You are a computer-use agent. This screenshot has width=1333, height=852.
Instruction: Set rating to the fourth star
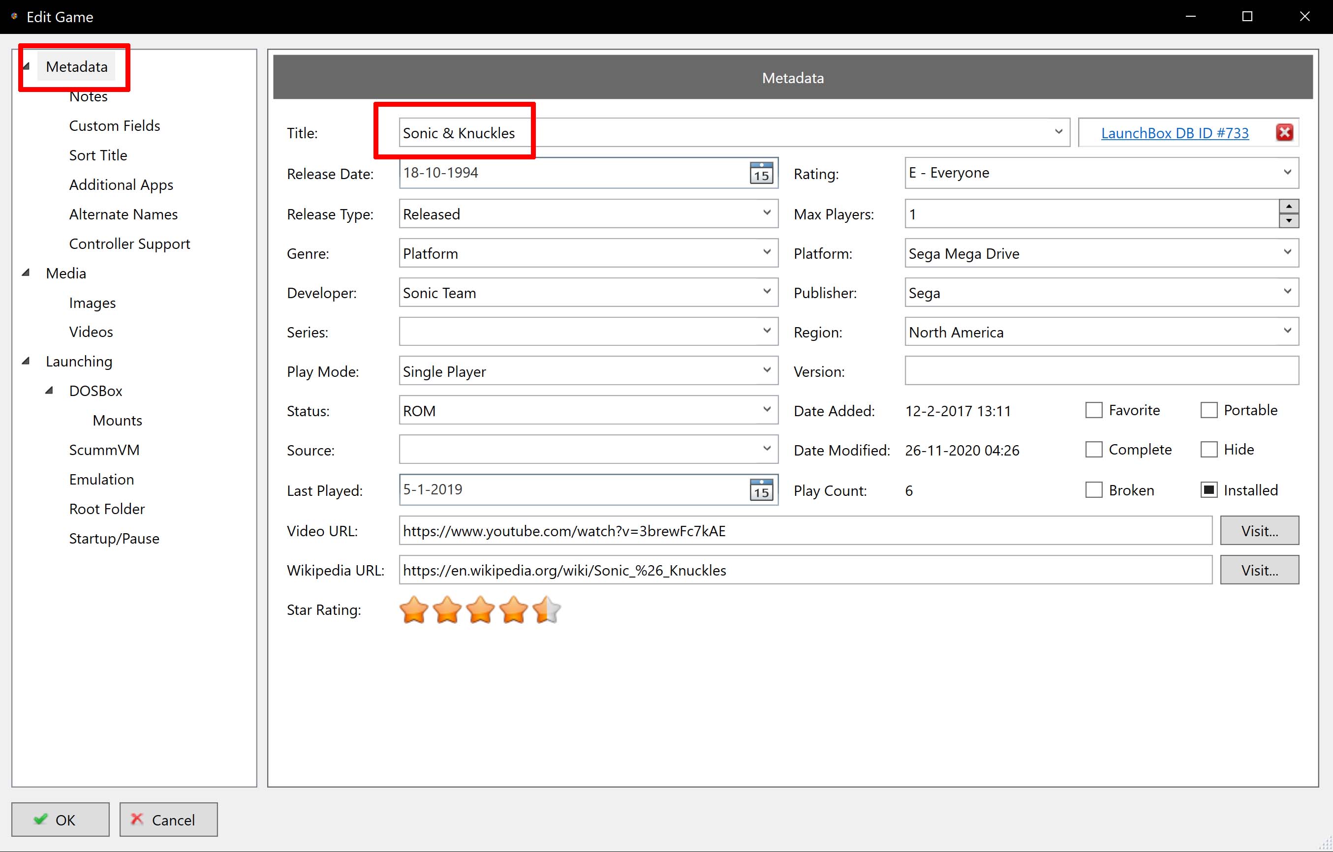point(513,609)
